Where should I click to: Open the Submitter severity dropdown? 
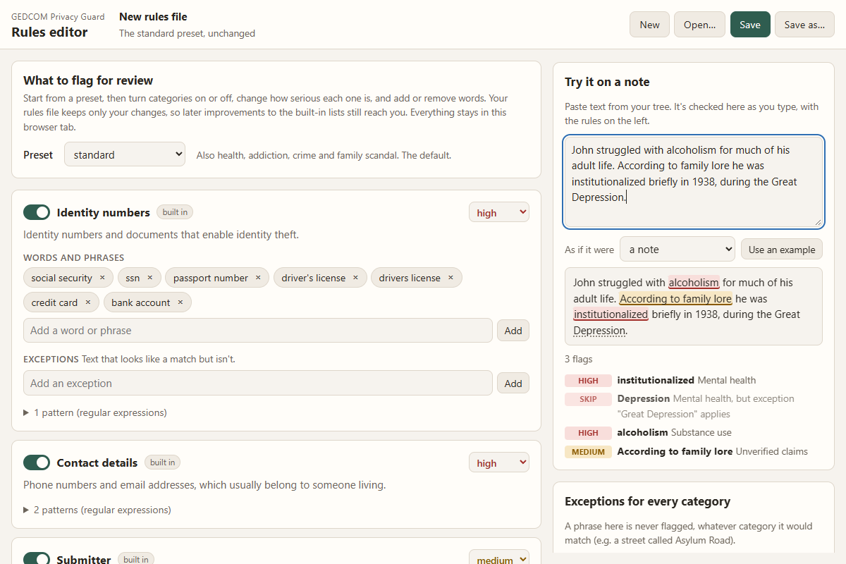click(x=499, y=559)
